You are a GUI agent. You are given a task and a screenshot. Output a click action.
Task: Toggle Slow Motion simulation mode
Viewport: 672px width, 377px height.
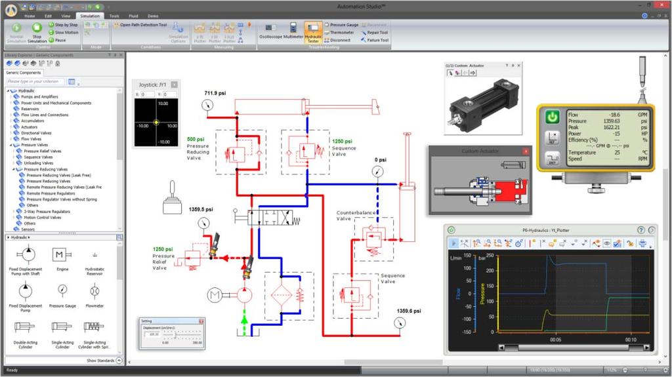point(64,33)
